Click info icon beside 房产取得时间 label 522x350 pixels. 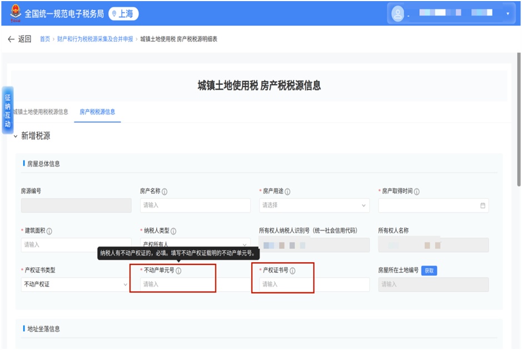click(417, 192)
